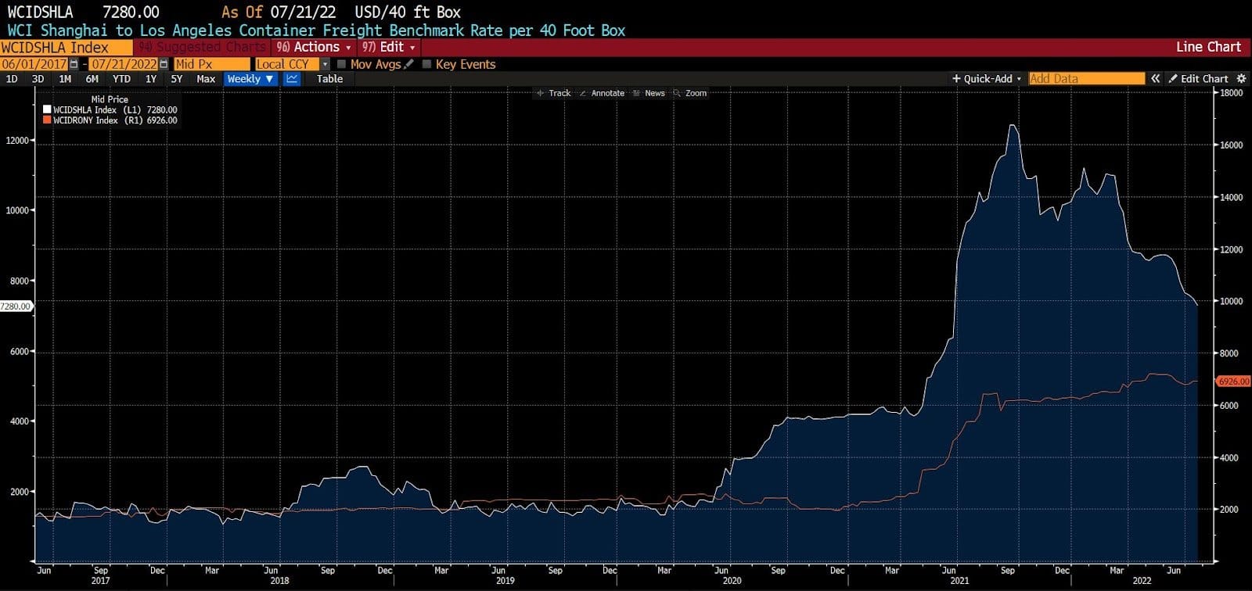Click the white WCIDSHLA legend color swatch

click(x=47, y=110)
